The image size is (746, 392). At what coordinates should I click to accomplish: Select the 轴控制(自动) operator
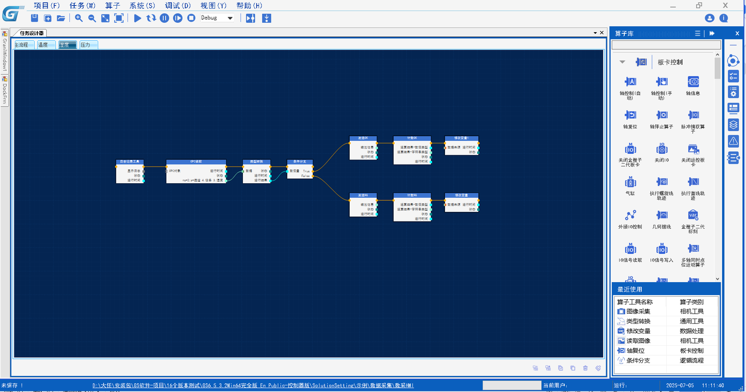click(630, 87)
